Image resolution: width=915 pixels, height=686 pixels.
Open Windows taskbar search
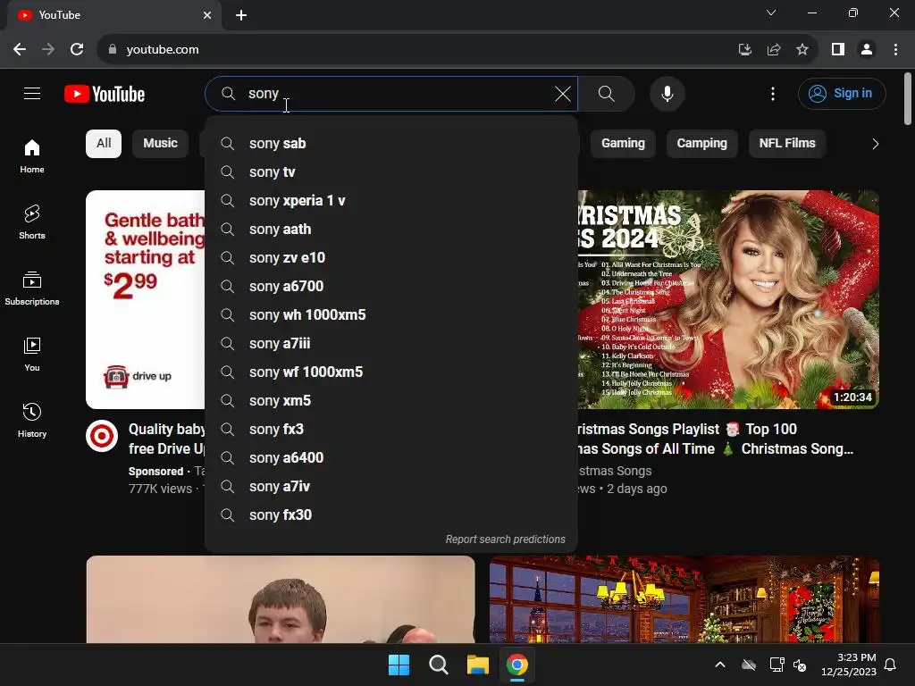click(x=438, y=665)
